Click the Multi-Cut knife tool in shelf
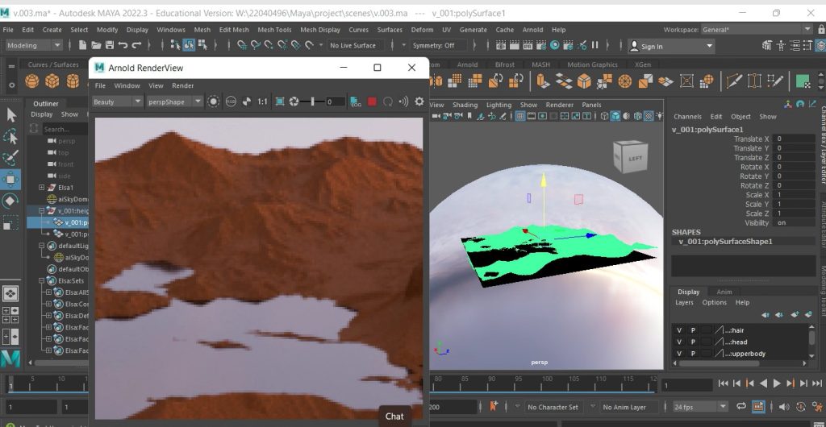826x427 pixels. tap(734, 81)
